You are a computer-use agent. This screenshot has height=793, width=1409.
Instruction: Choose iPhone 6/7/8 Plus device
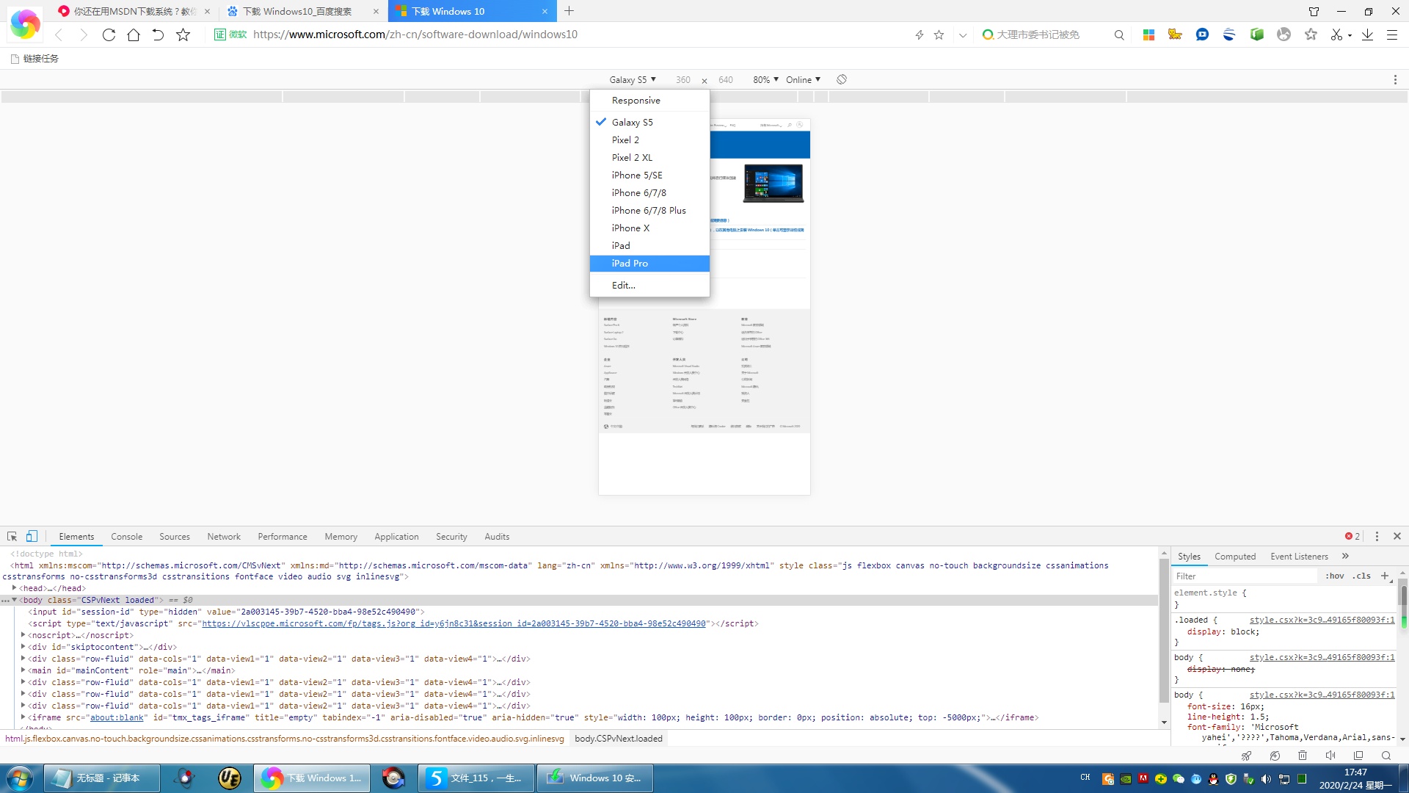(649, 211)
